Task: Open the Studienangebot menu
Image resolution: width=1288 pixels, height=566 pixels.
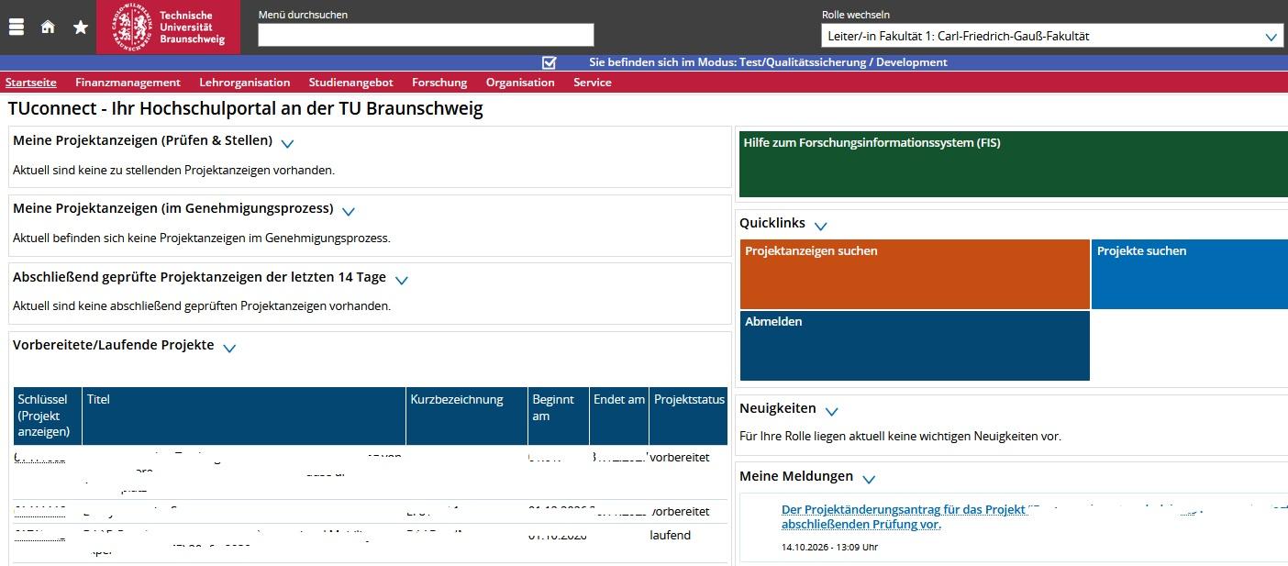Action: (x=350, y=83)
